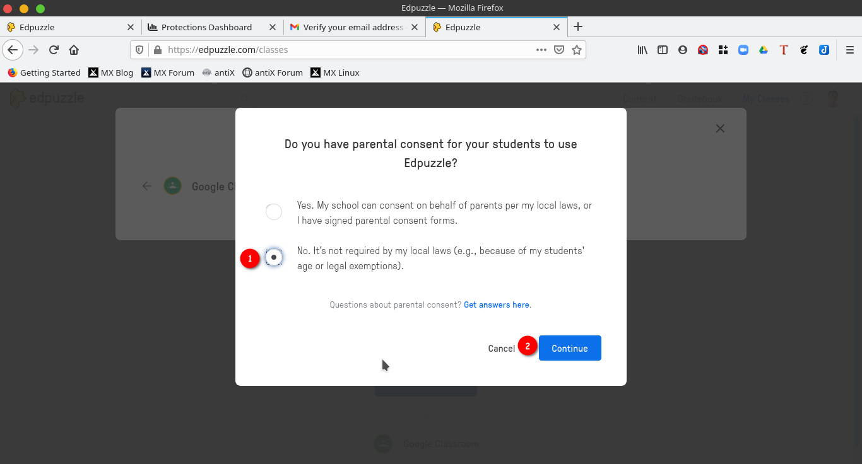Bookmark this page with the star
The image size is (862, 464).
[576, 50]
